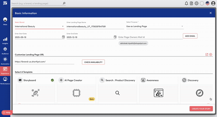
Task: Click the Add Email button
Action: (x=190, y=36)
